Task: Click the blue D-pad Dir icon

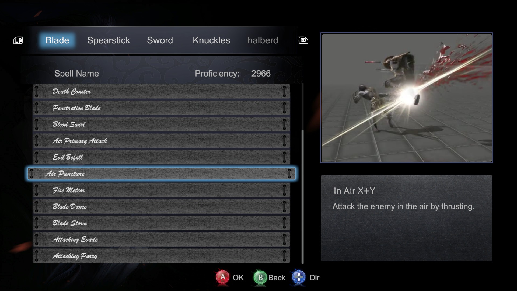Action: (299, 277)
